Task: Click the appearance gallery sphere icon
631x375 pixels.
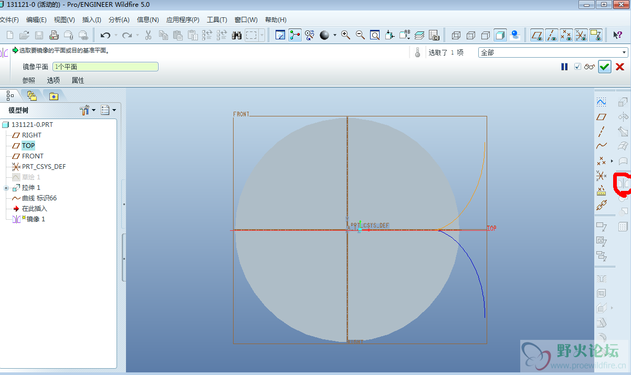Action: tap(324, 35)
